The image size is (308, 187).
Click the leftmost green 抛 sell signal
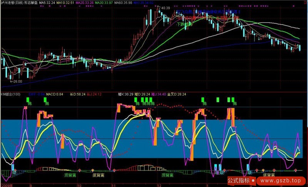pyautogui.click(x=28, y=103)
